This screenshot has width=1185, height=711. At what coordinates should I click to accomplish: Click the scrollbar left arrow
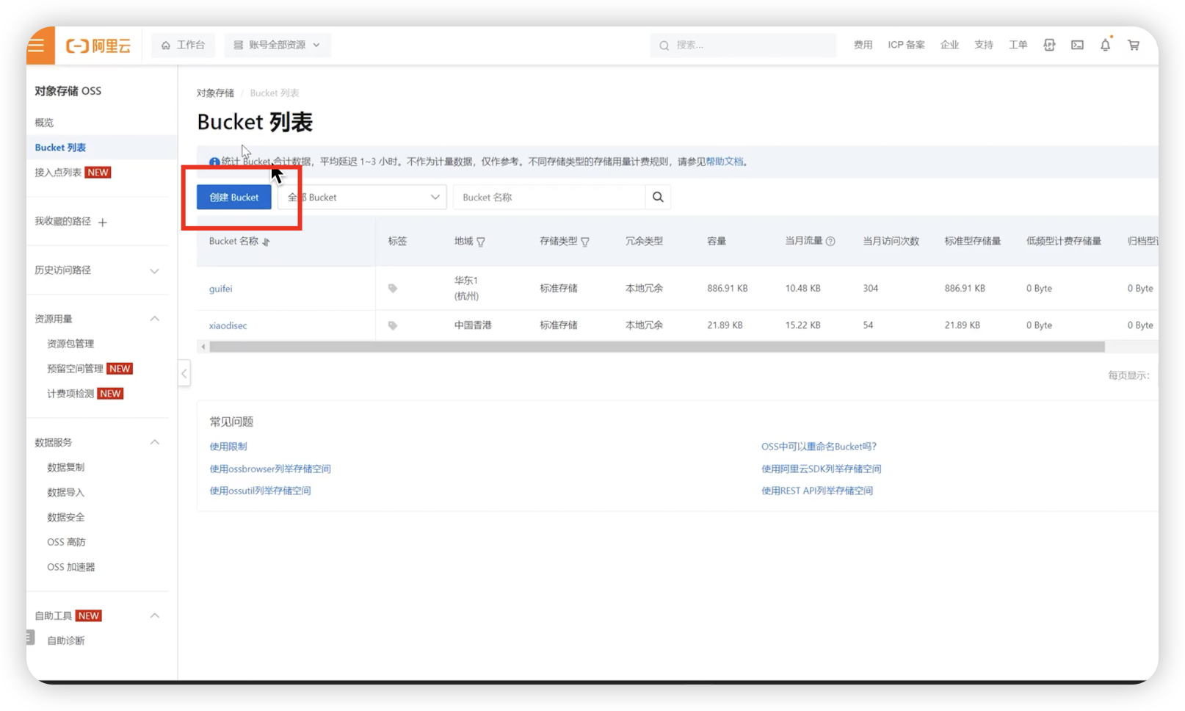(203, 347)
